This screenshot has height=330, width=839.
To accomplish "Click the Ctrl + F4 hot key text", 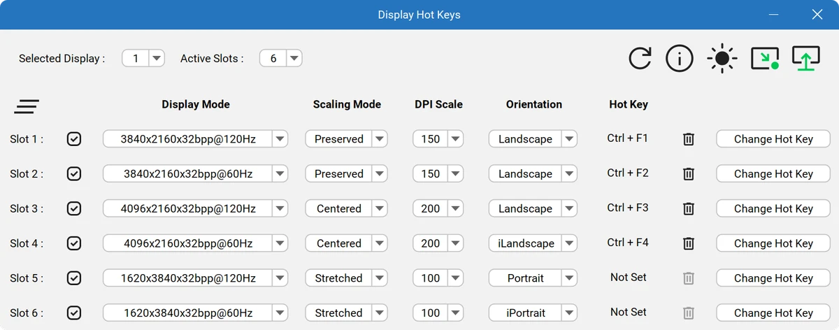I will [628, 243].
